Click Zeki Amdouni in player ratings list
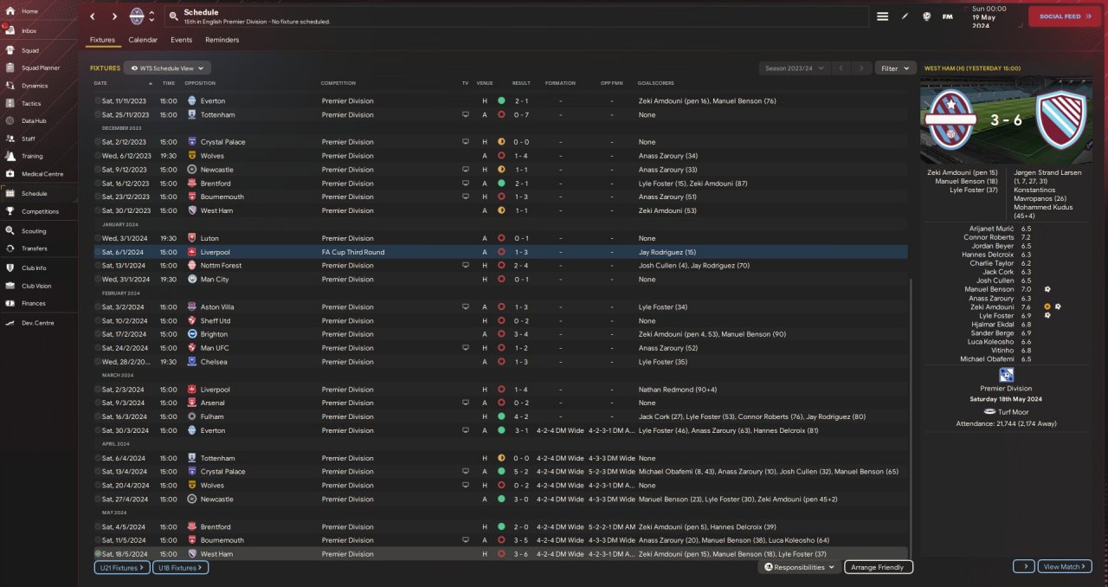Screen dimensions: 1108x587 [991, 306]
